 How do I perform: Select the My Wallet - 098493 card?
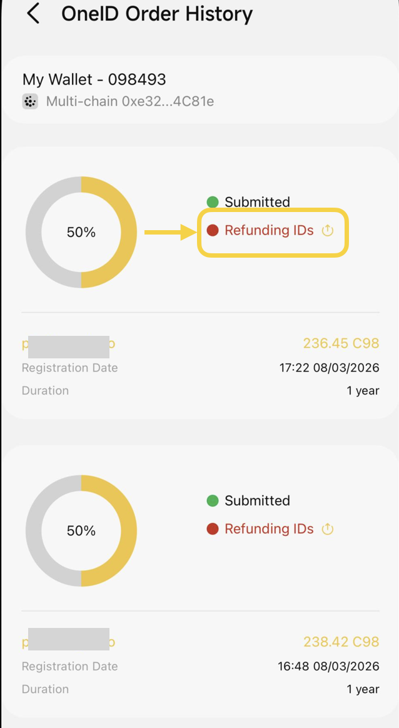199,89
